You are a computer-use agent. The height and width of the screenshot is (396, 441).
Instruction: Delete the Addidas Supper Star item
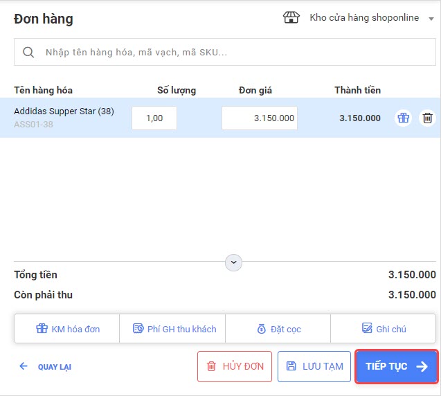coord(428,118)
